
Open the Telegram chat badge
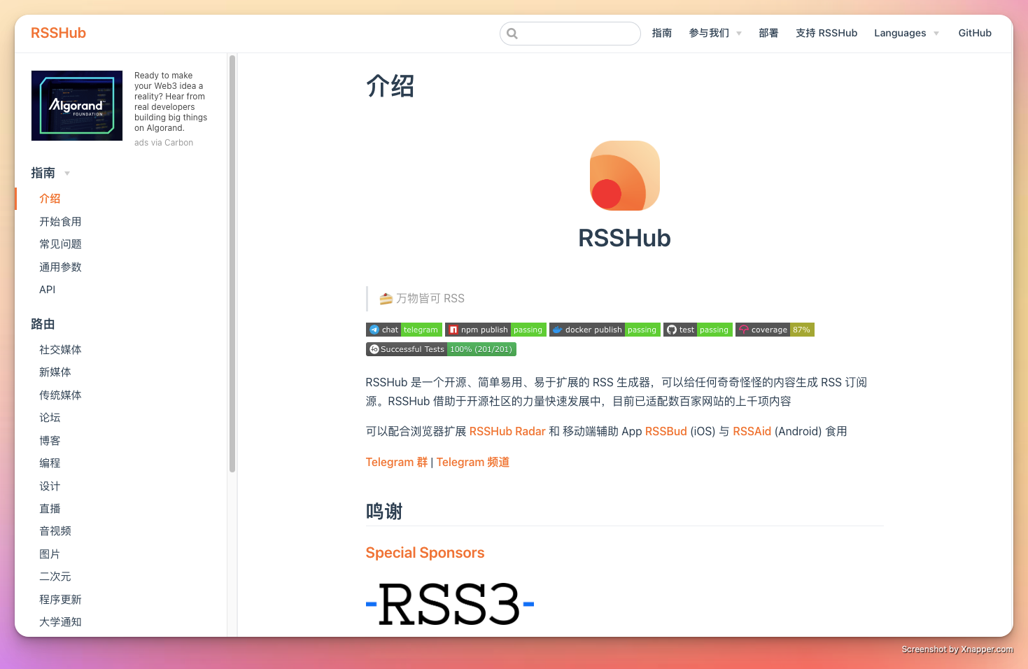click(404, 329)
